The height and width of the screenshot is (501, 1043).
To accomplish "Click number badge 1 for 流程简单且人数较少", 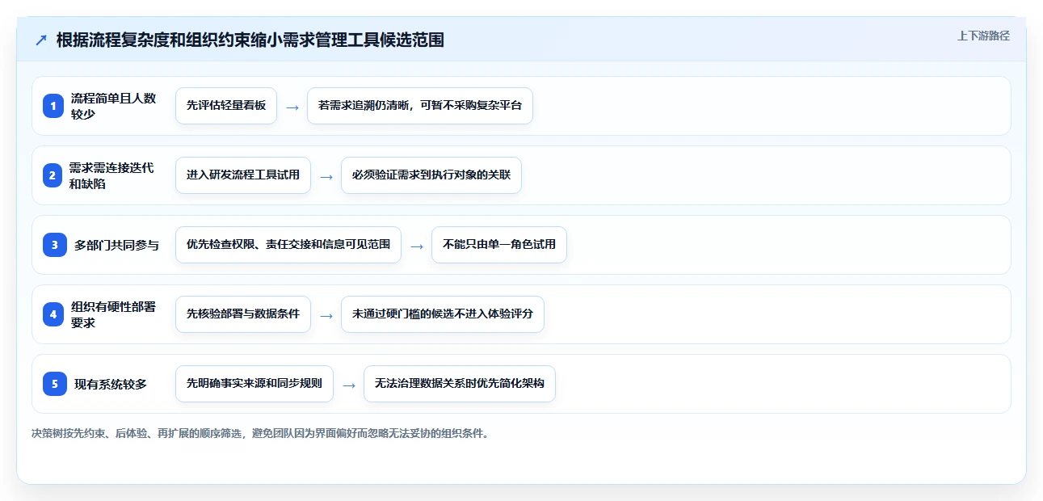I will point(53,106).
